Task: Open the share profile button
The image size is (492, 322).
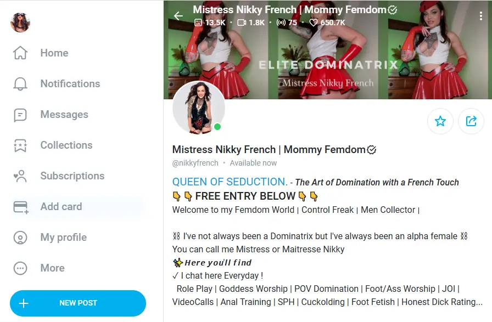Action: point(471,121)
